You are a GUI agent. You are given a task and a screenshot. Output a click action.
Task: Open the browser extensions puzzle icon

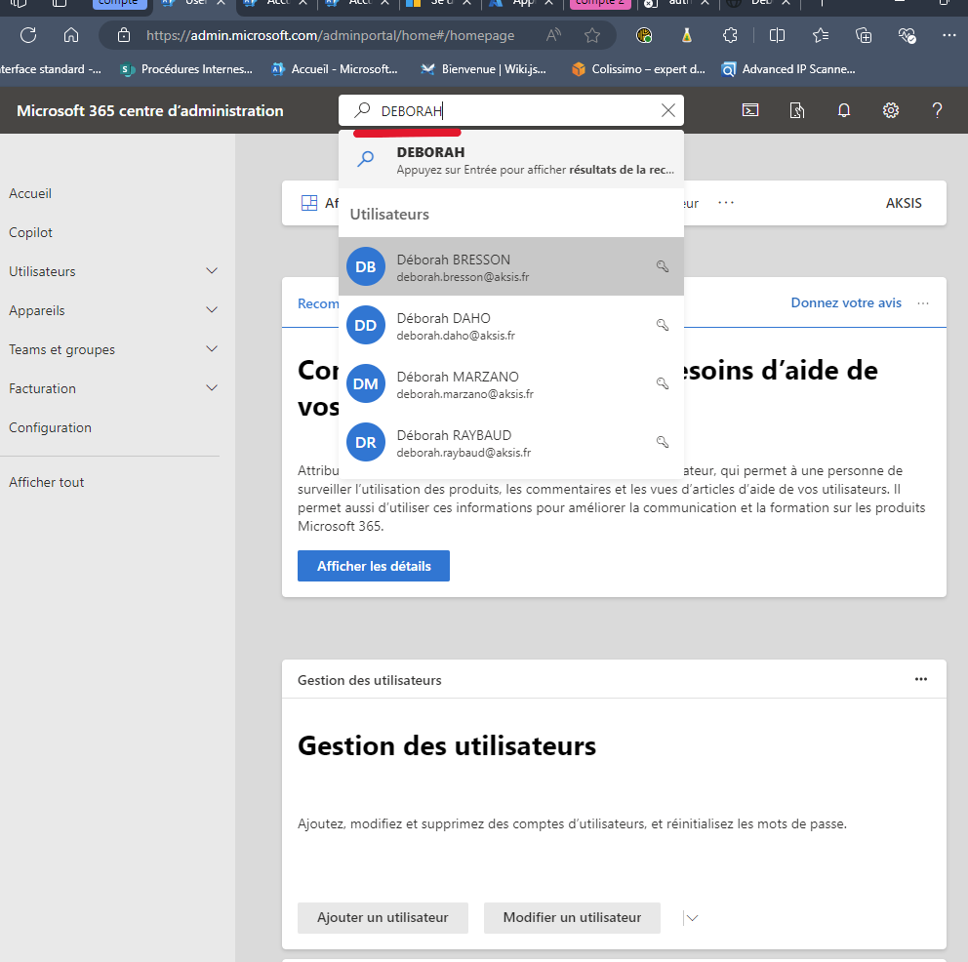click(730, 35)
